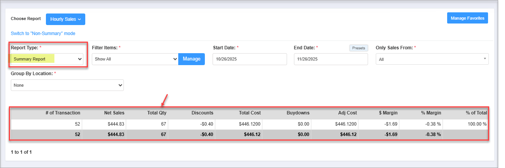Open the date Presets button
This screenshot has width=505, height=168.
pos(359,48)
